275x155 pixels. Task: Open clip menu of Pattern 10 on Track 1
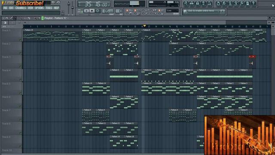(x=24, y=30)
